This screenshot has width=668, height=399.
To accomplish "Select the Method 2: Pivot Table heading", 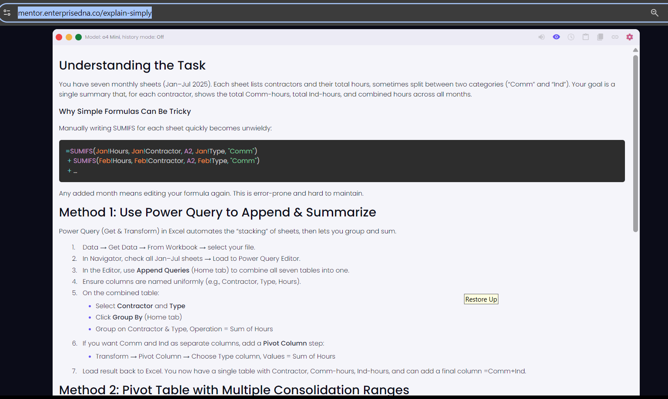I will 234,390.
